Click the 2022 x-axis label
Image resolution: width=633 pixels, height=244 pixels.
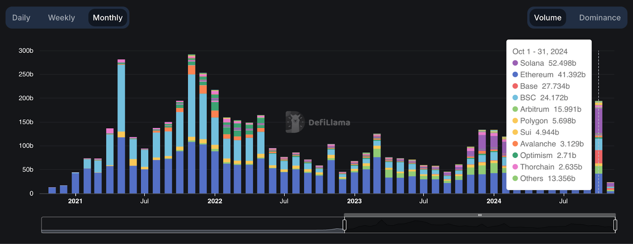pos(215,201)
